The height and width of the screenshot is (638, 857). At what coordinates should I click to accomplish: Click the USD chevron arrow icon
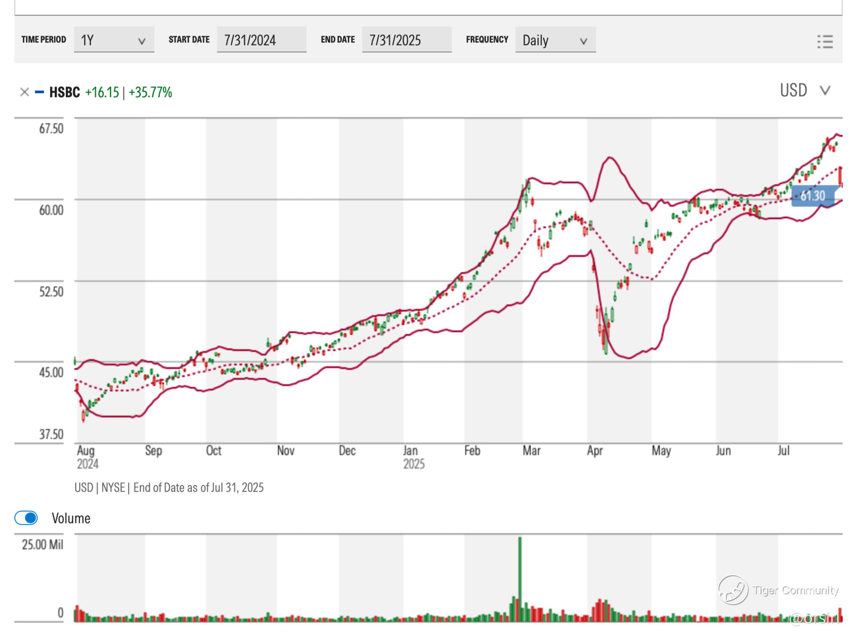point(825,91)
